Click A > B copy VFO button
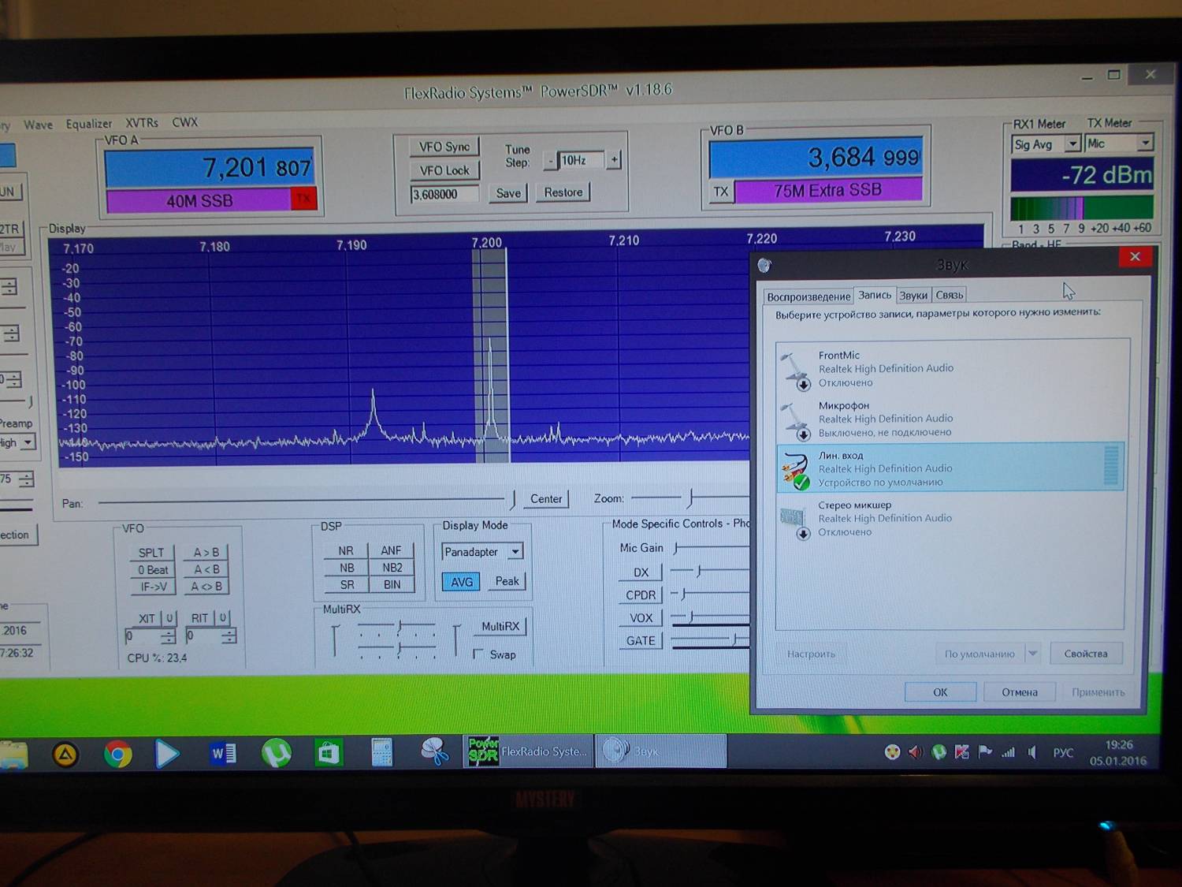The height and width of the screenshot is (887, 1182). 206,552
